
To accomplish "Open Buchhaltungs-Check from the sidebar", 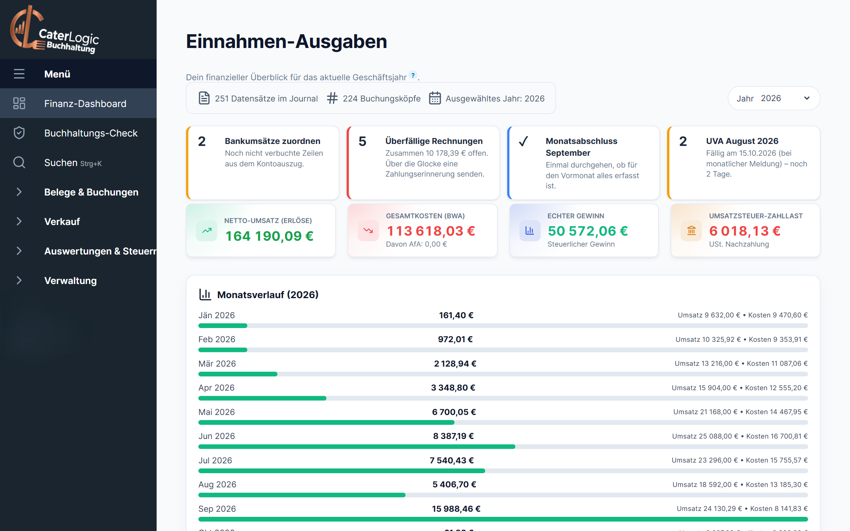I will (x=78, y=133).
